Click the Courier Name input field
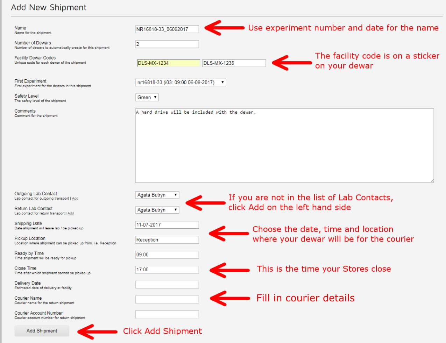The width and height of the screenshot is (446, 343). [x=167, y=300]
